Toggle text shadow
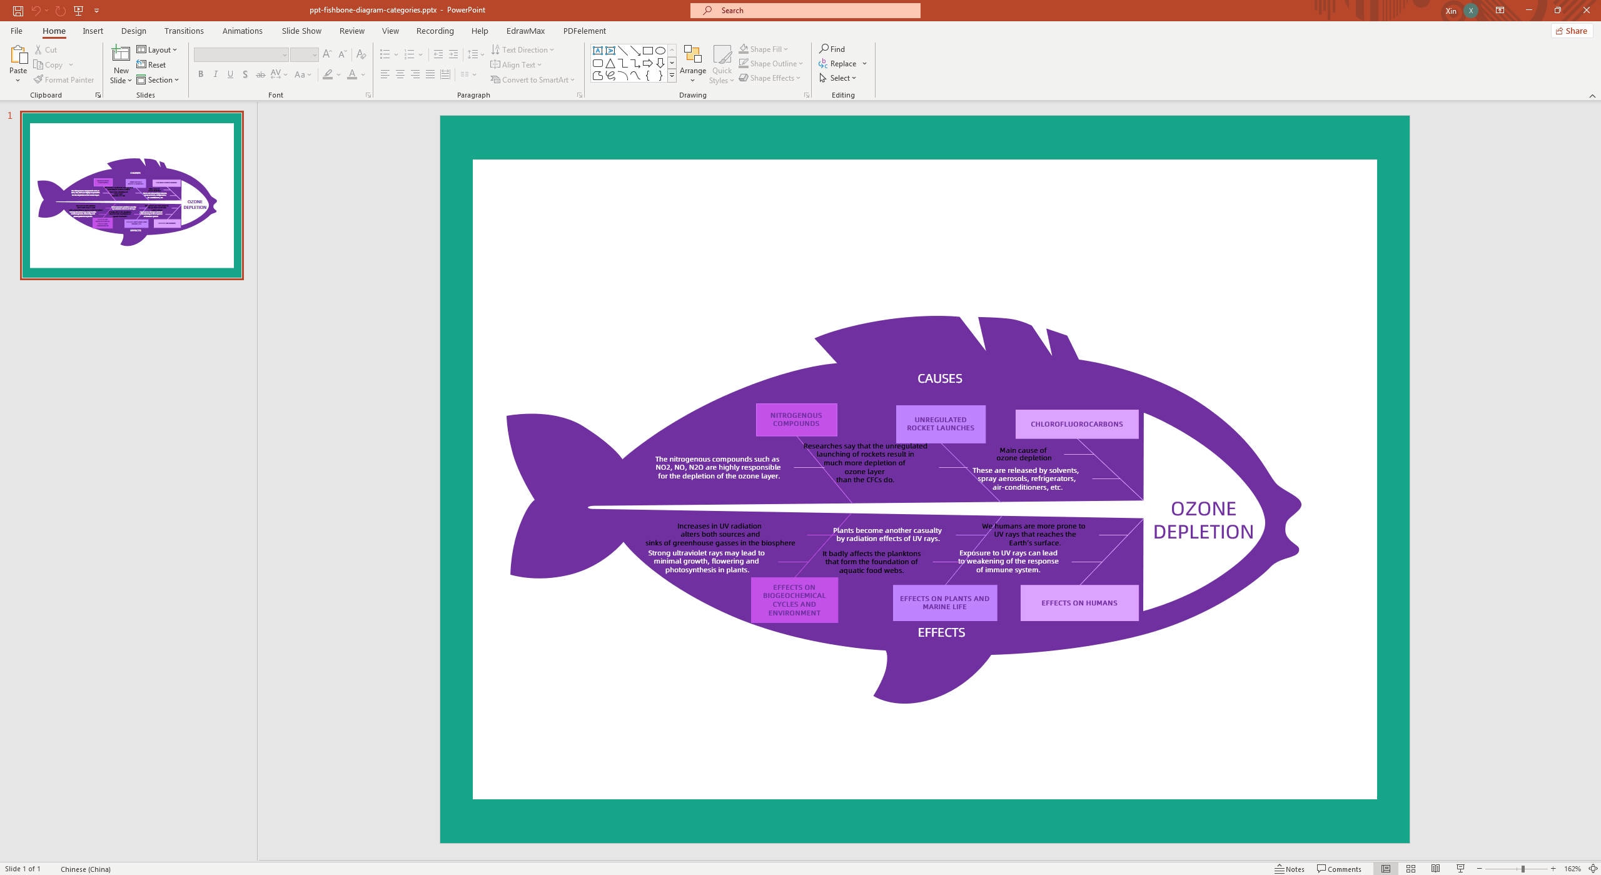 point(245,74)
